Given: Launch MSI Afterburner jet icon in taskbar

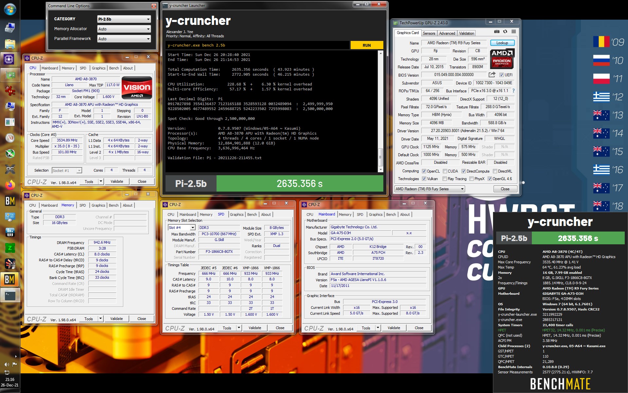Looking at the screenshot, I should [10, 153].
